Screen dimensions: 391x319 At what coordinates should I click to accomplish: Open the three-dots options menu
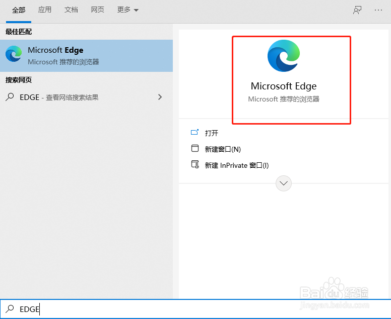coord(378,10)
